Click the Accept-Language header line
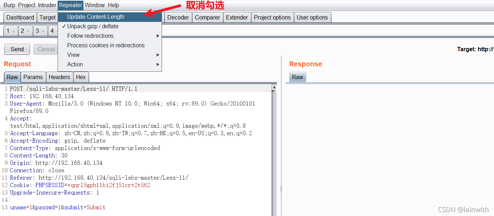This screenshot has height=216, width=494. (131, 133)
